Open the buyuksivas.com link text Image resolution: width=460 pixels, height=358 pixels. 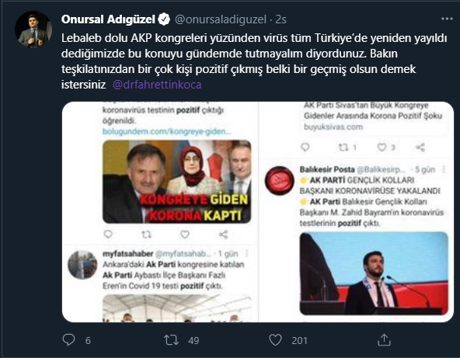333,127
